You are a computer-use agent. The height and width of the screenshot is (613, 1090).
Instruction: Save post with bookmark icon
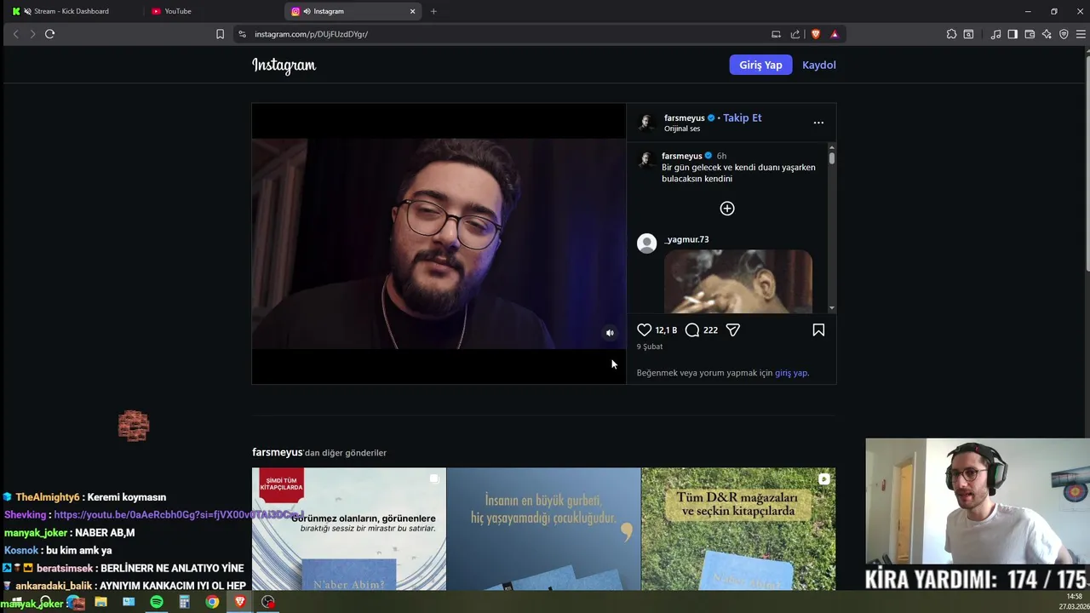coord(818,329)
